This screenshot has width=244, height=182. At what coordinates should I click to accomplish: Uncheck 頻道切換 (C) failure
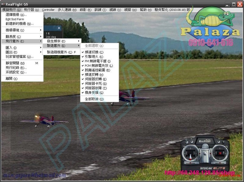pos(100,52)
